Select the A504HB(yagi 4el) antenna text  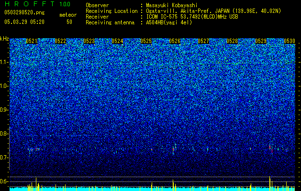coord(169,22)
